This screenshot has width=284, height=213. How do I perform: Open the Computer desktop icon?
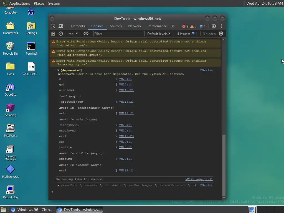pos(10,11)
